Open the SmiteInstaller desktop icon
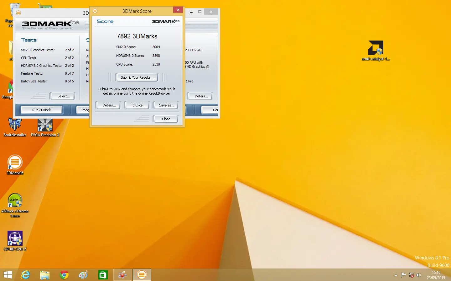 (x=15, y=127)
